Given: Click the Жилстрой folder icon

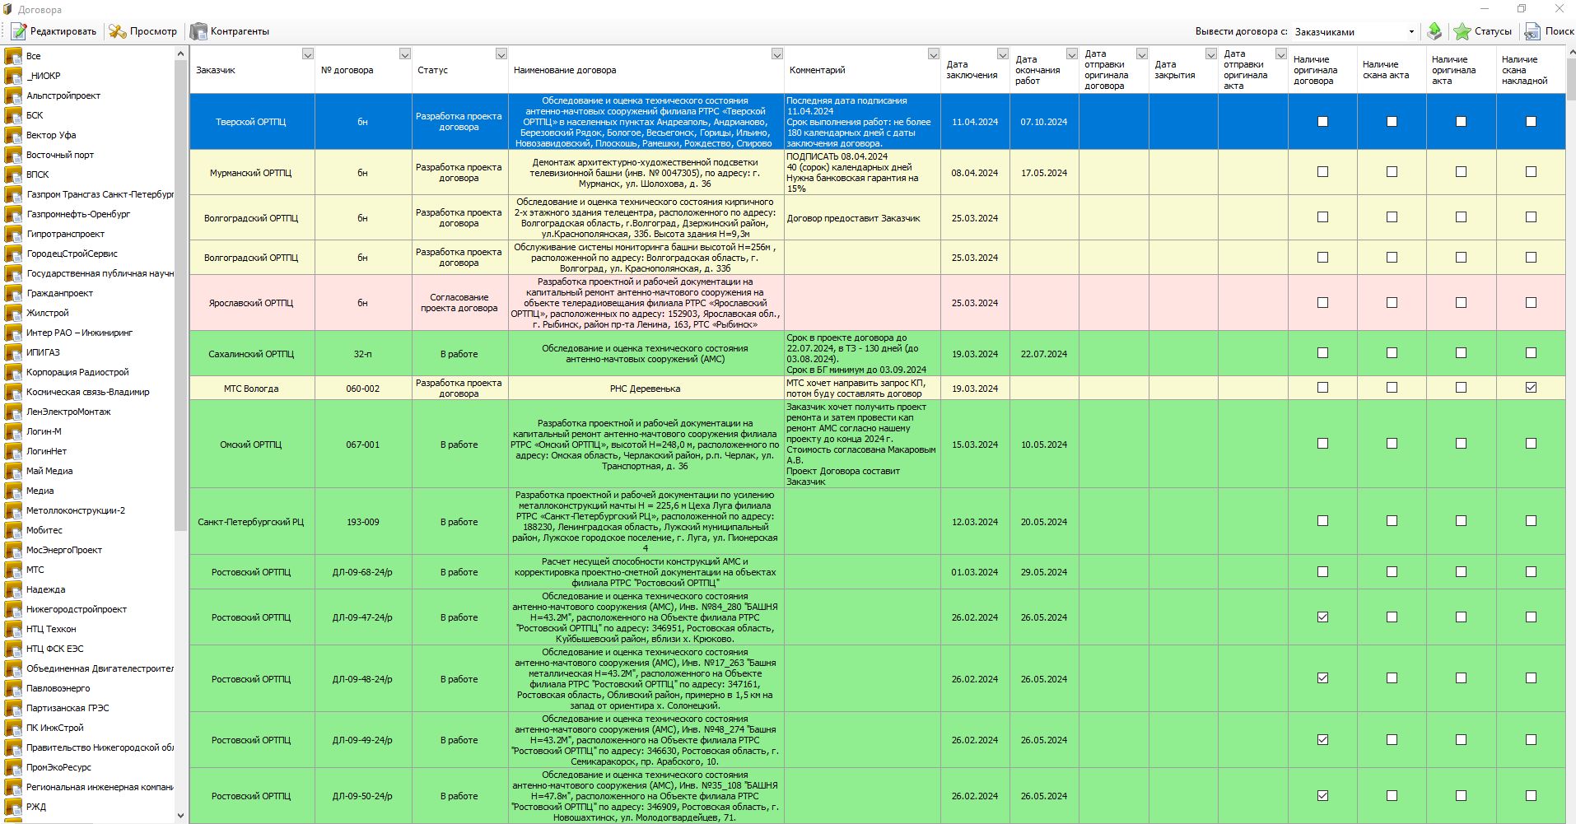Looking at the screenshot, I should pos(13,313).
